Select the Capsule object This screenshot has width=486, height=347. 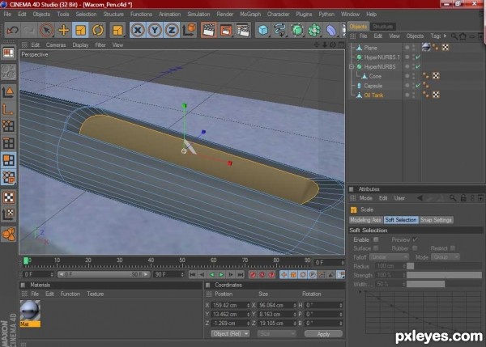point(373,86)
